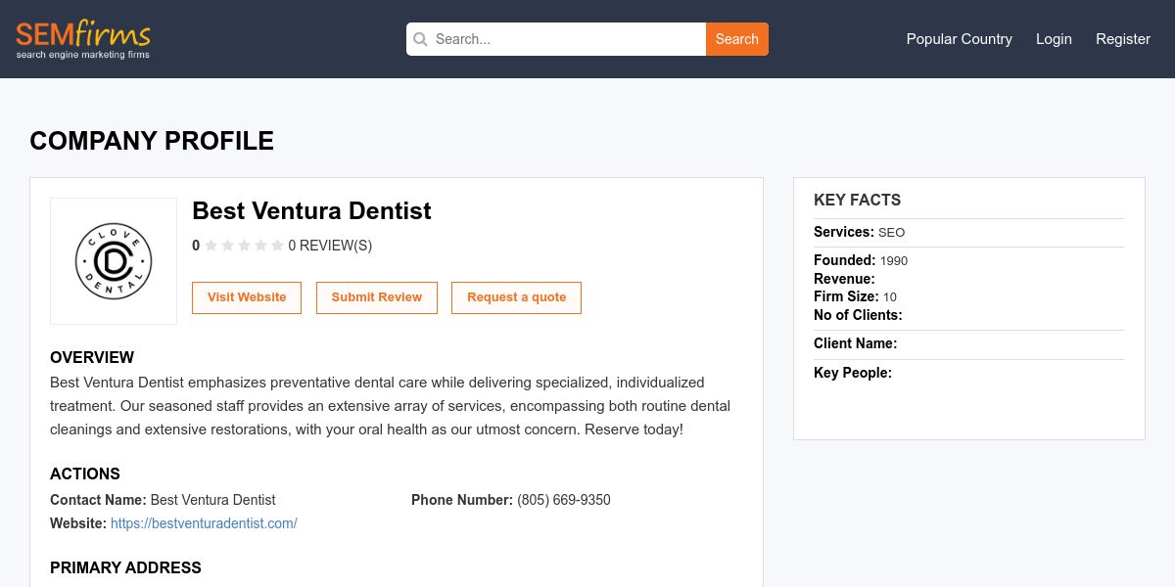Click the Best Ventura Dentist heading
The width and height of the screenshot is (1175, 587).
tap(311, 210)
